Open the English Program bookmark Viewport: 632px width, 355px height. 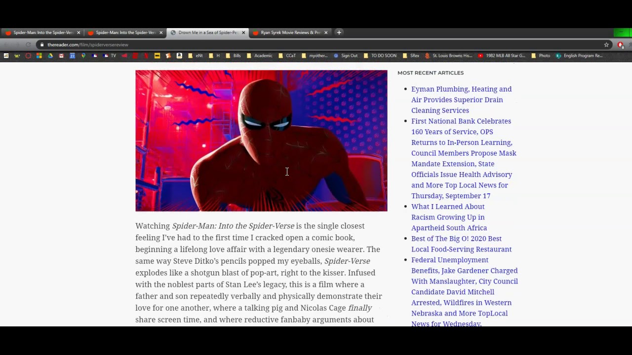pyautogui.click(x=579, y=56)
